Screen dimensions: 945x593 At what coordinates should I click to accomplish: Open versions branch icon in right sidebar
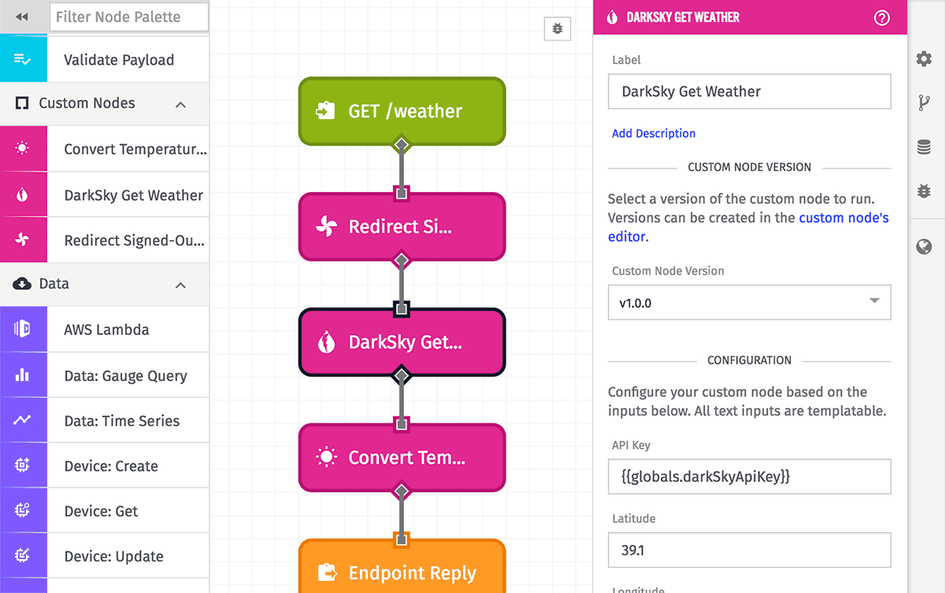tap(925, 102)
